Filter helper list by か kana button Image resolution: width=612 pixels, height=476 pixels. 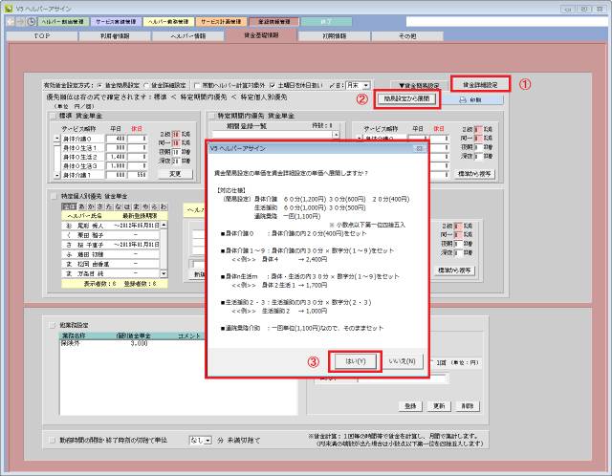(x=89, y=206)
